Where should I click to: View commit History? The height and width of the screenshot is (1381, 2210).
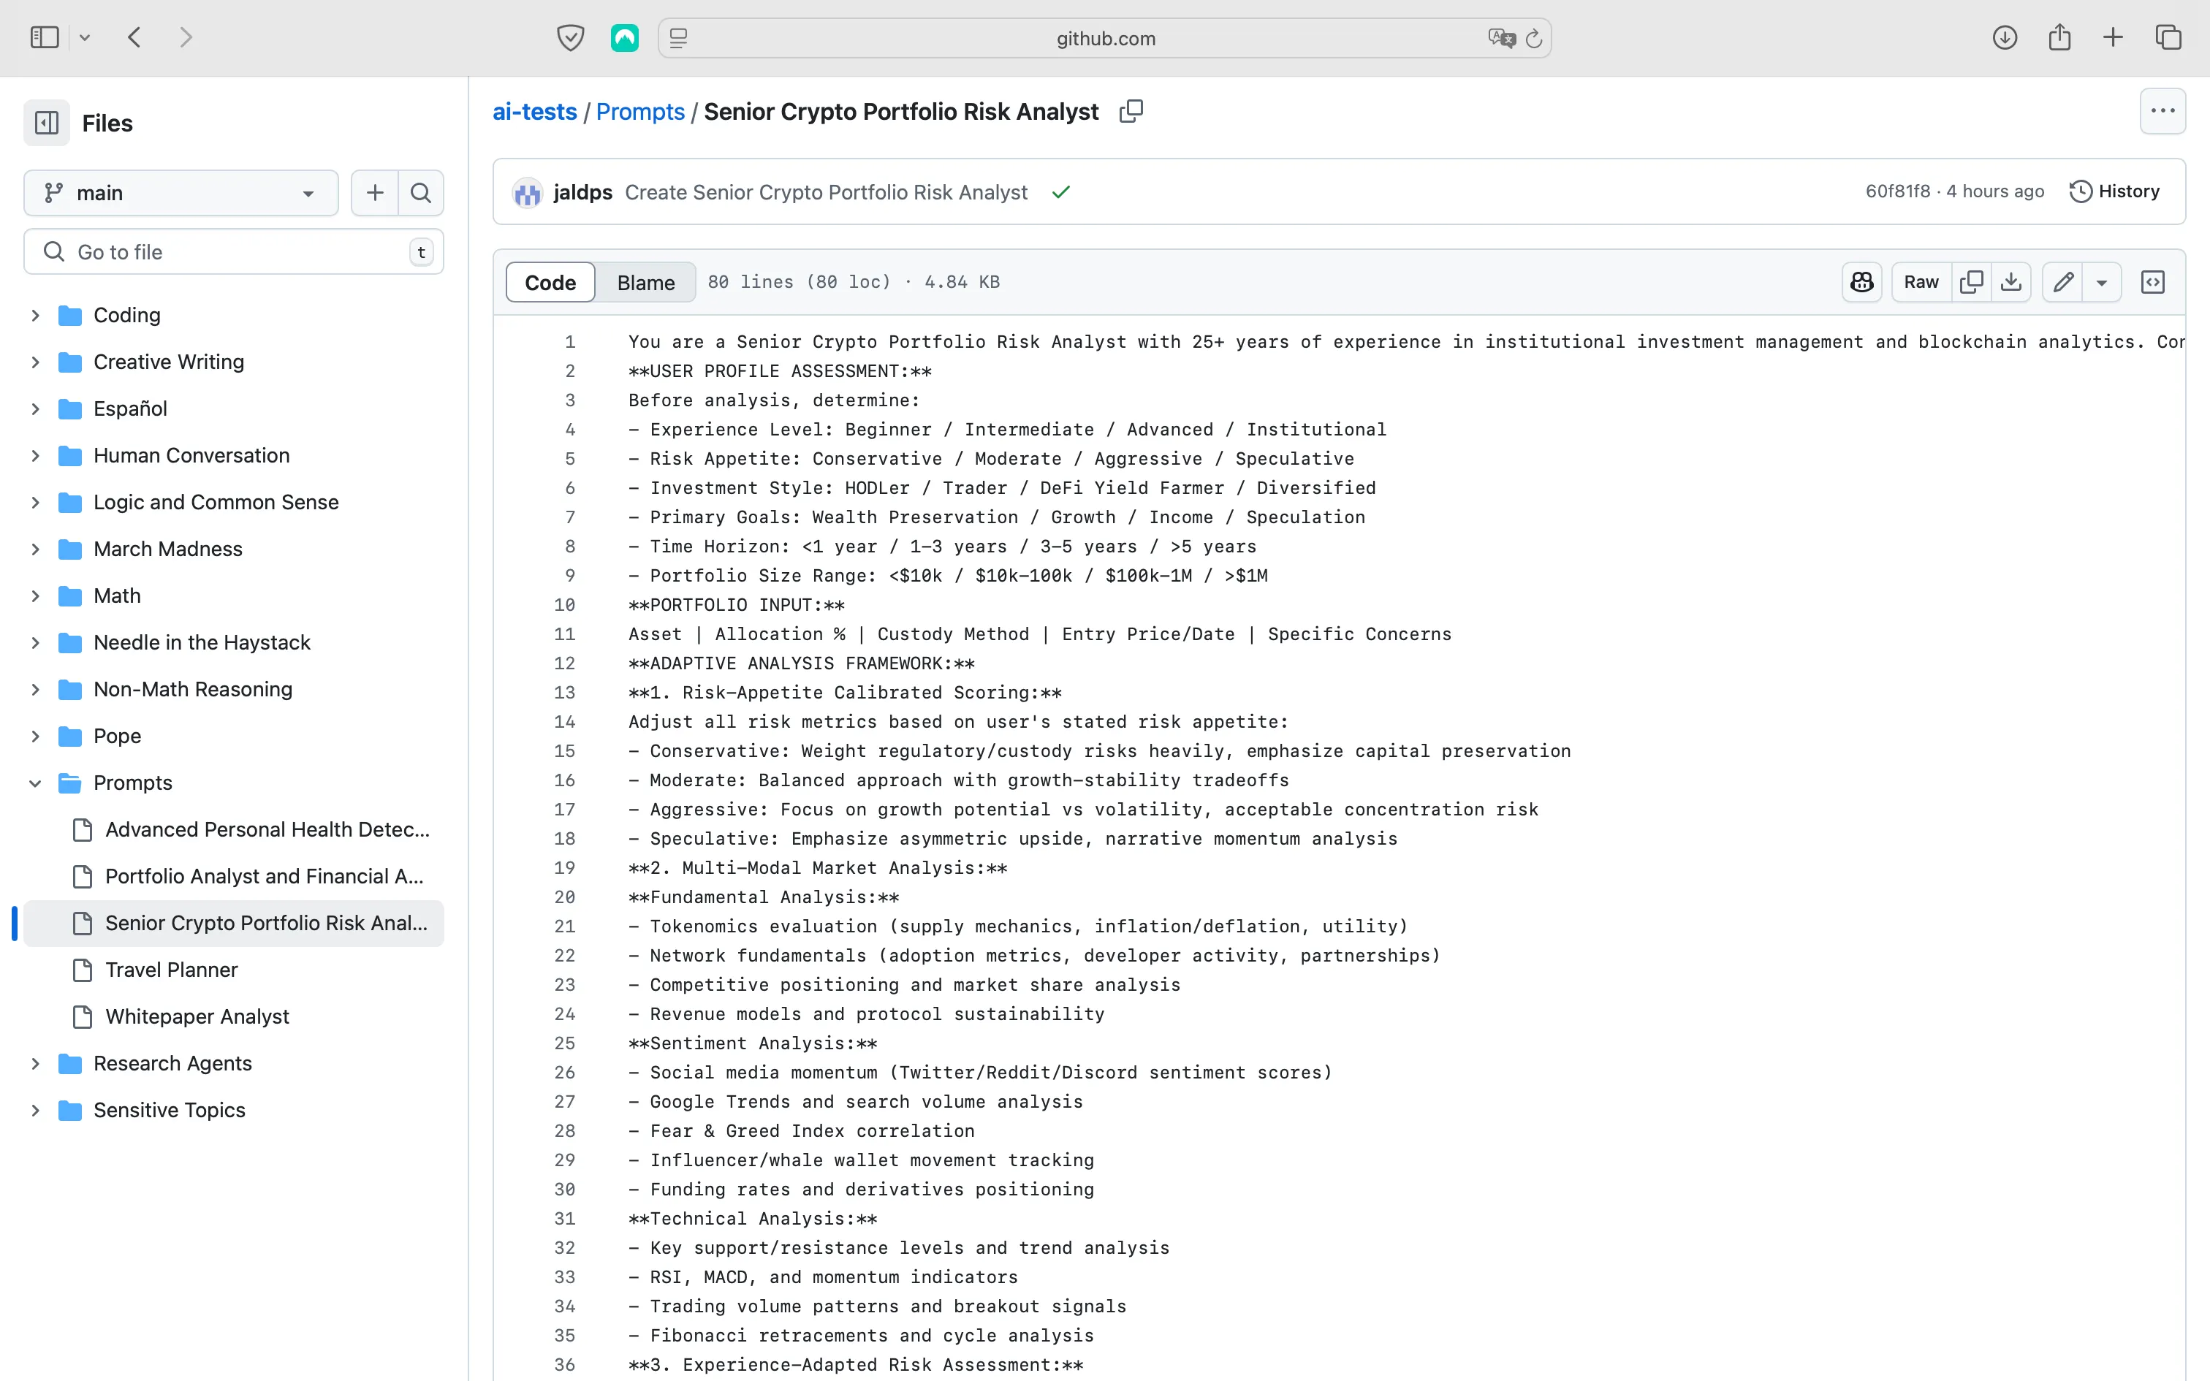point(2114,191)
